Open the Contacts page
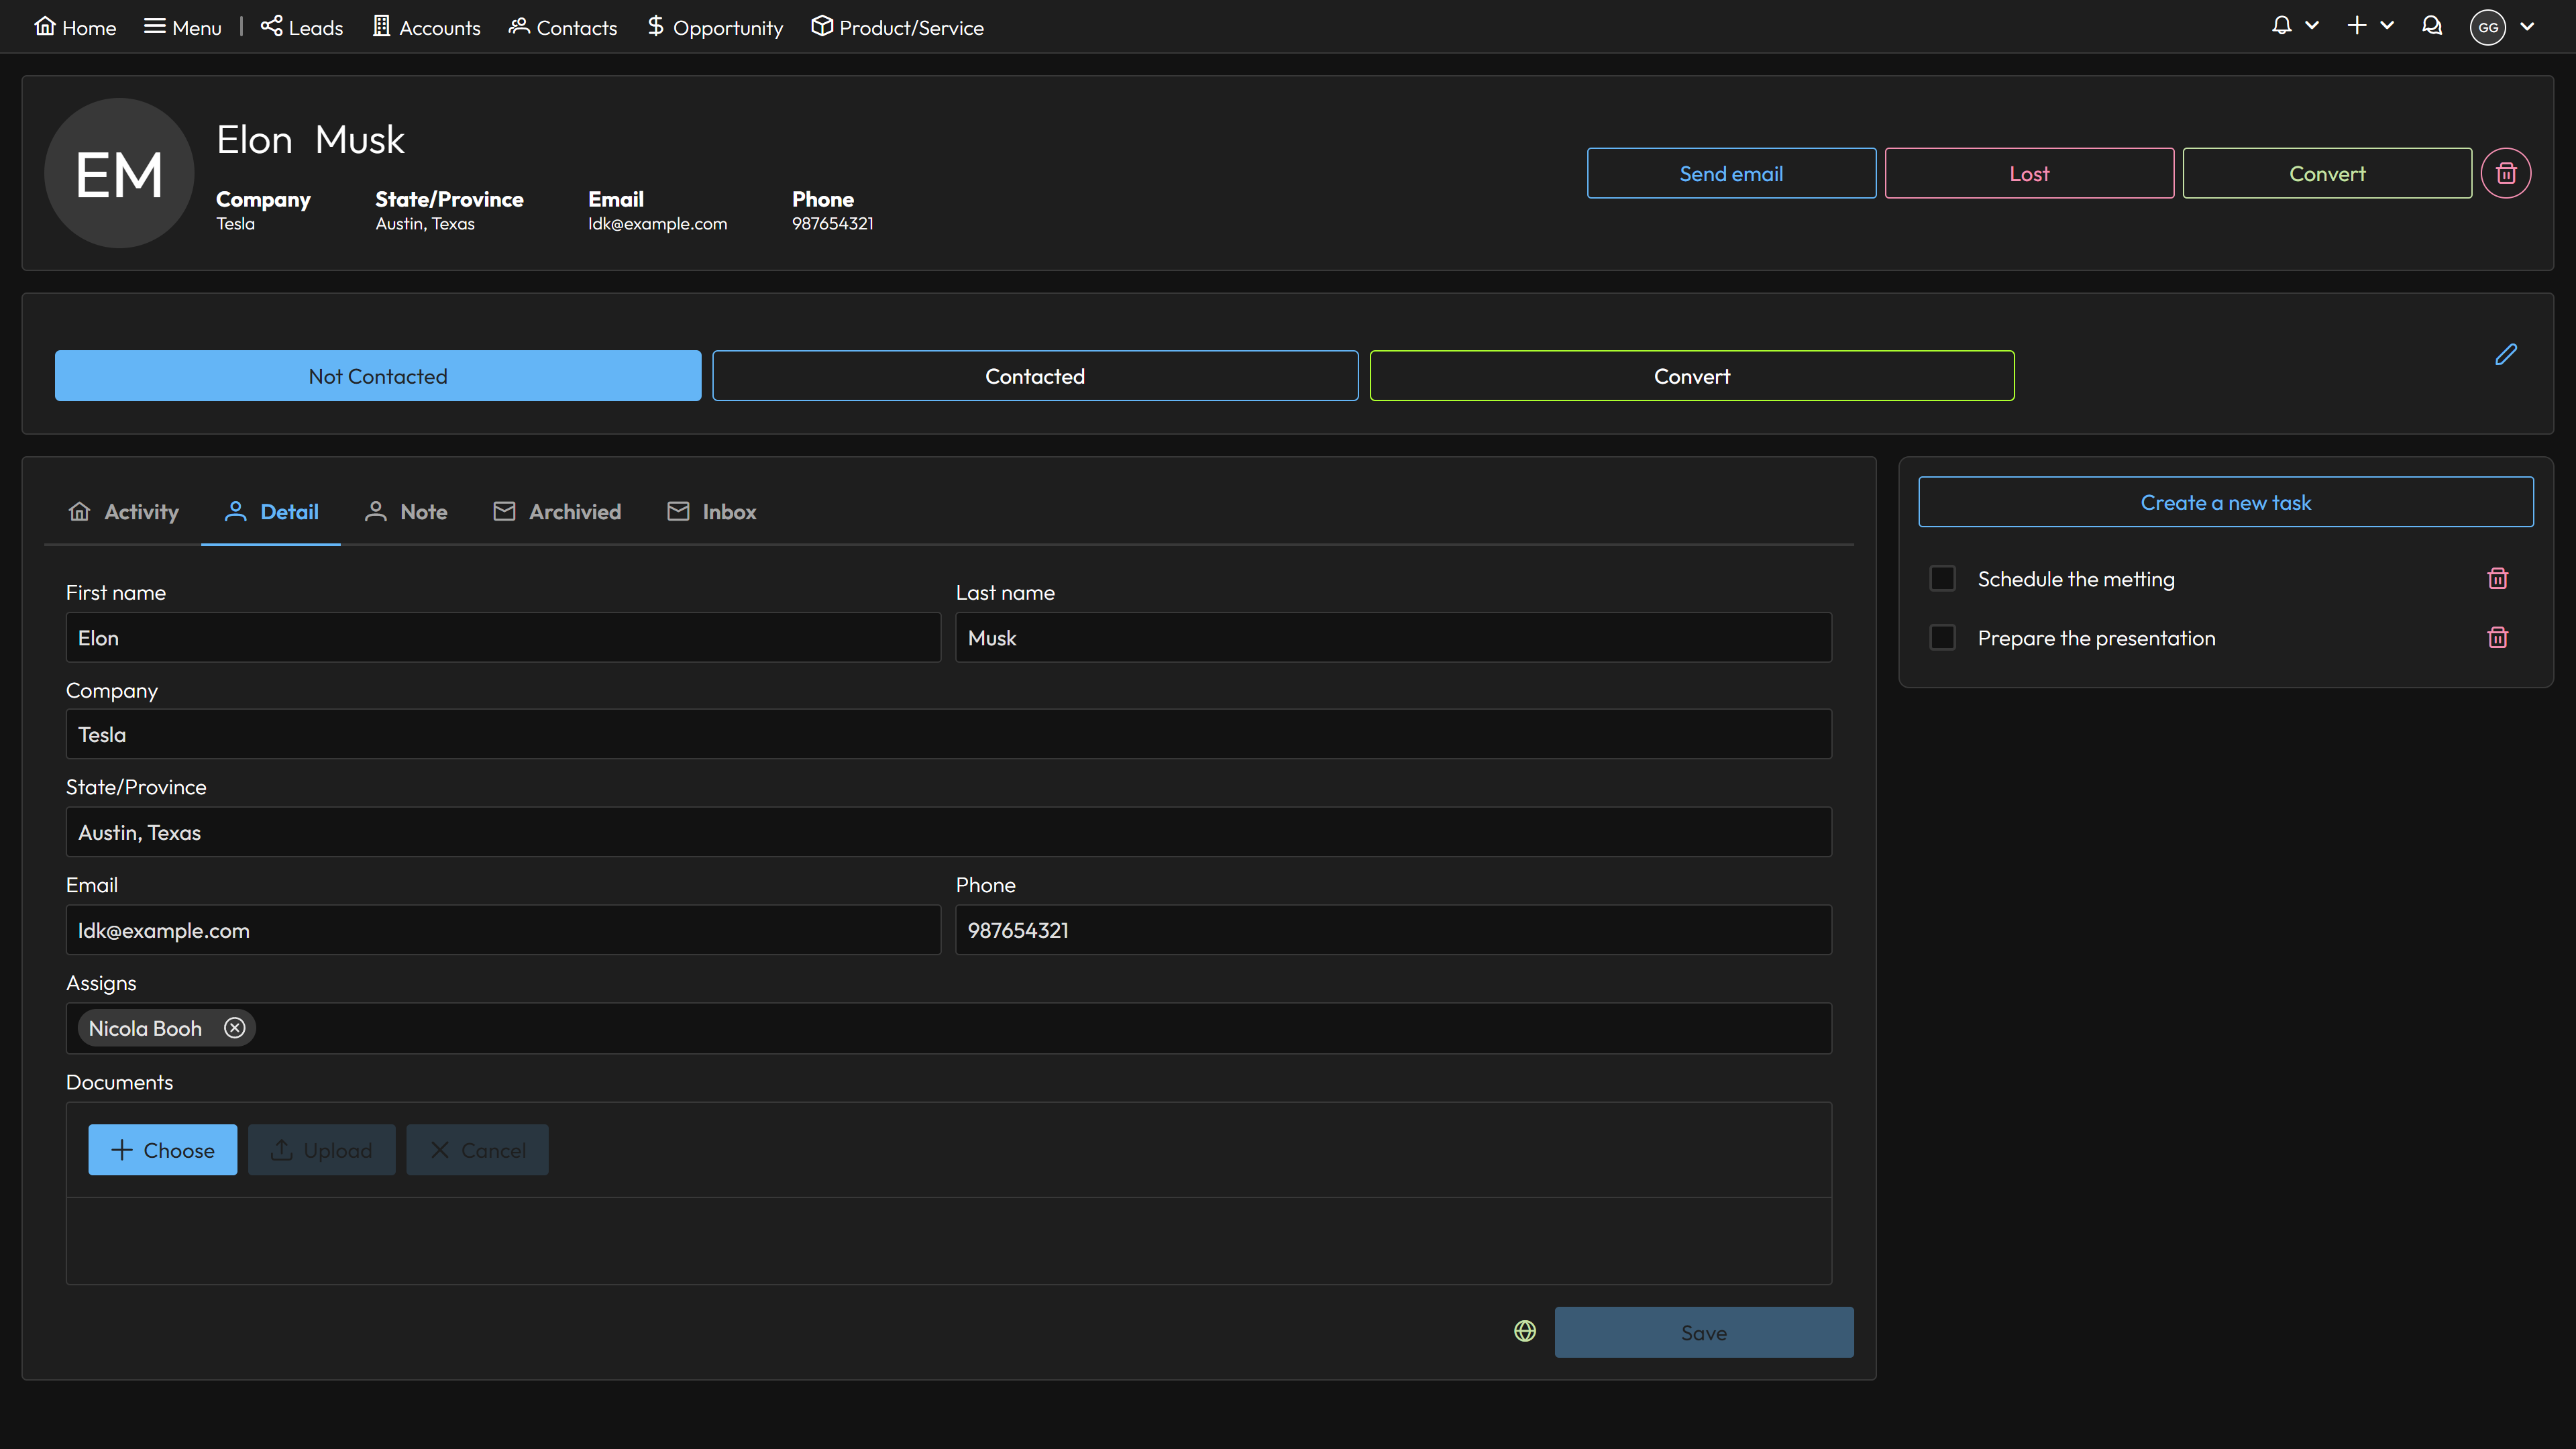 pos(563,27)
